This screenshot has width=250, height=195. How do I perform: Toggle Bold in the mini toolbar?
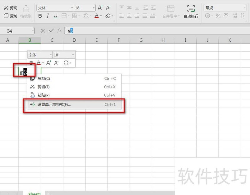[31, 63]
